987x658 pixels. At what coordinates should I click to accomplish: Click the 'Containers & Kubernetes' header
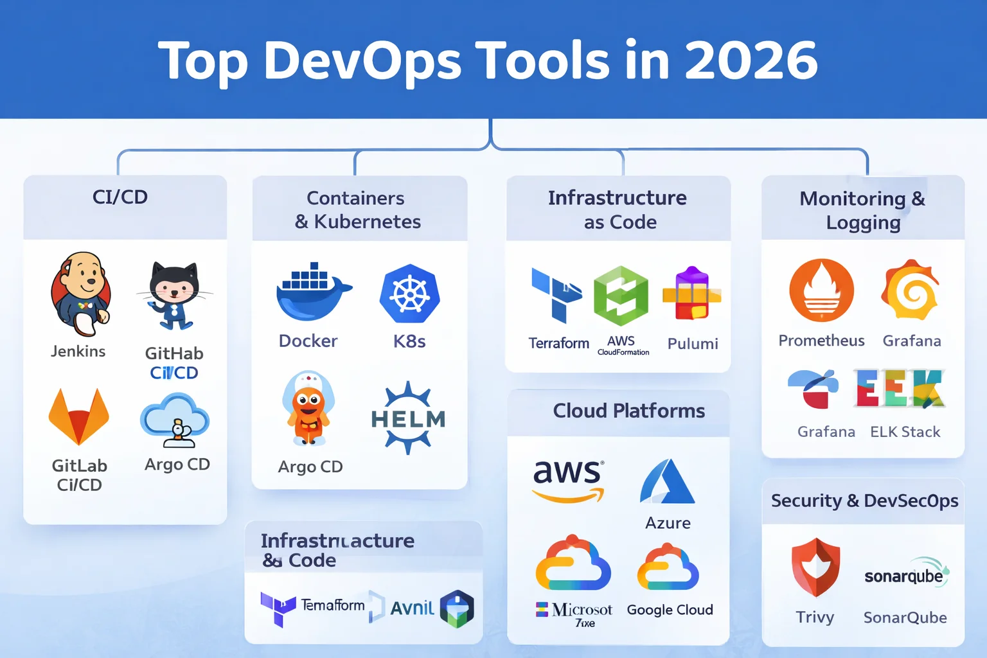click(360, 208)
